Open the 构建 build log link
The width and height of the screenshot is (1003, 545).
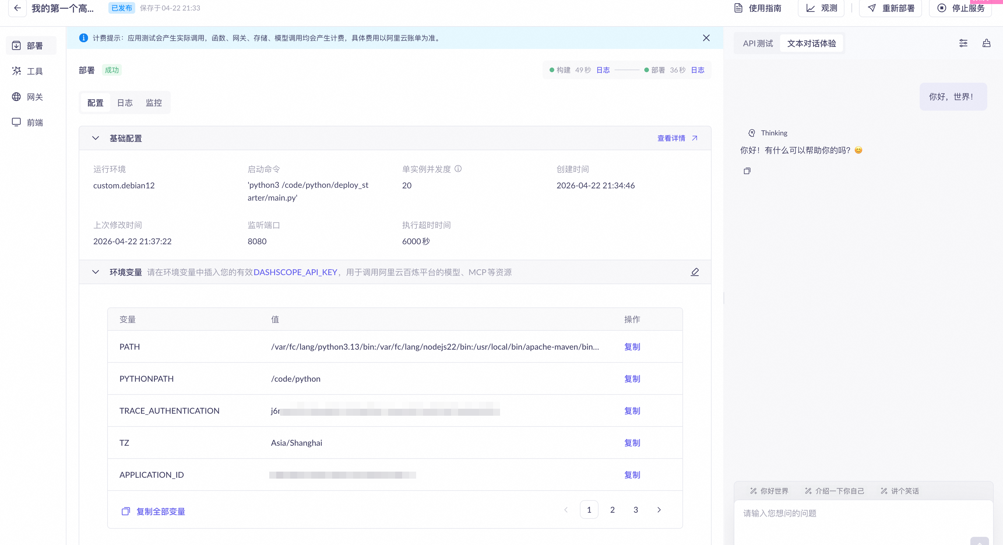(603, 70)
